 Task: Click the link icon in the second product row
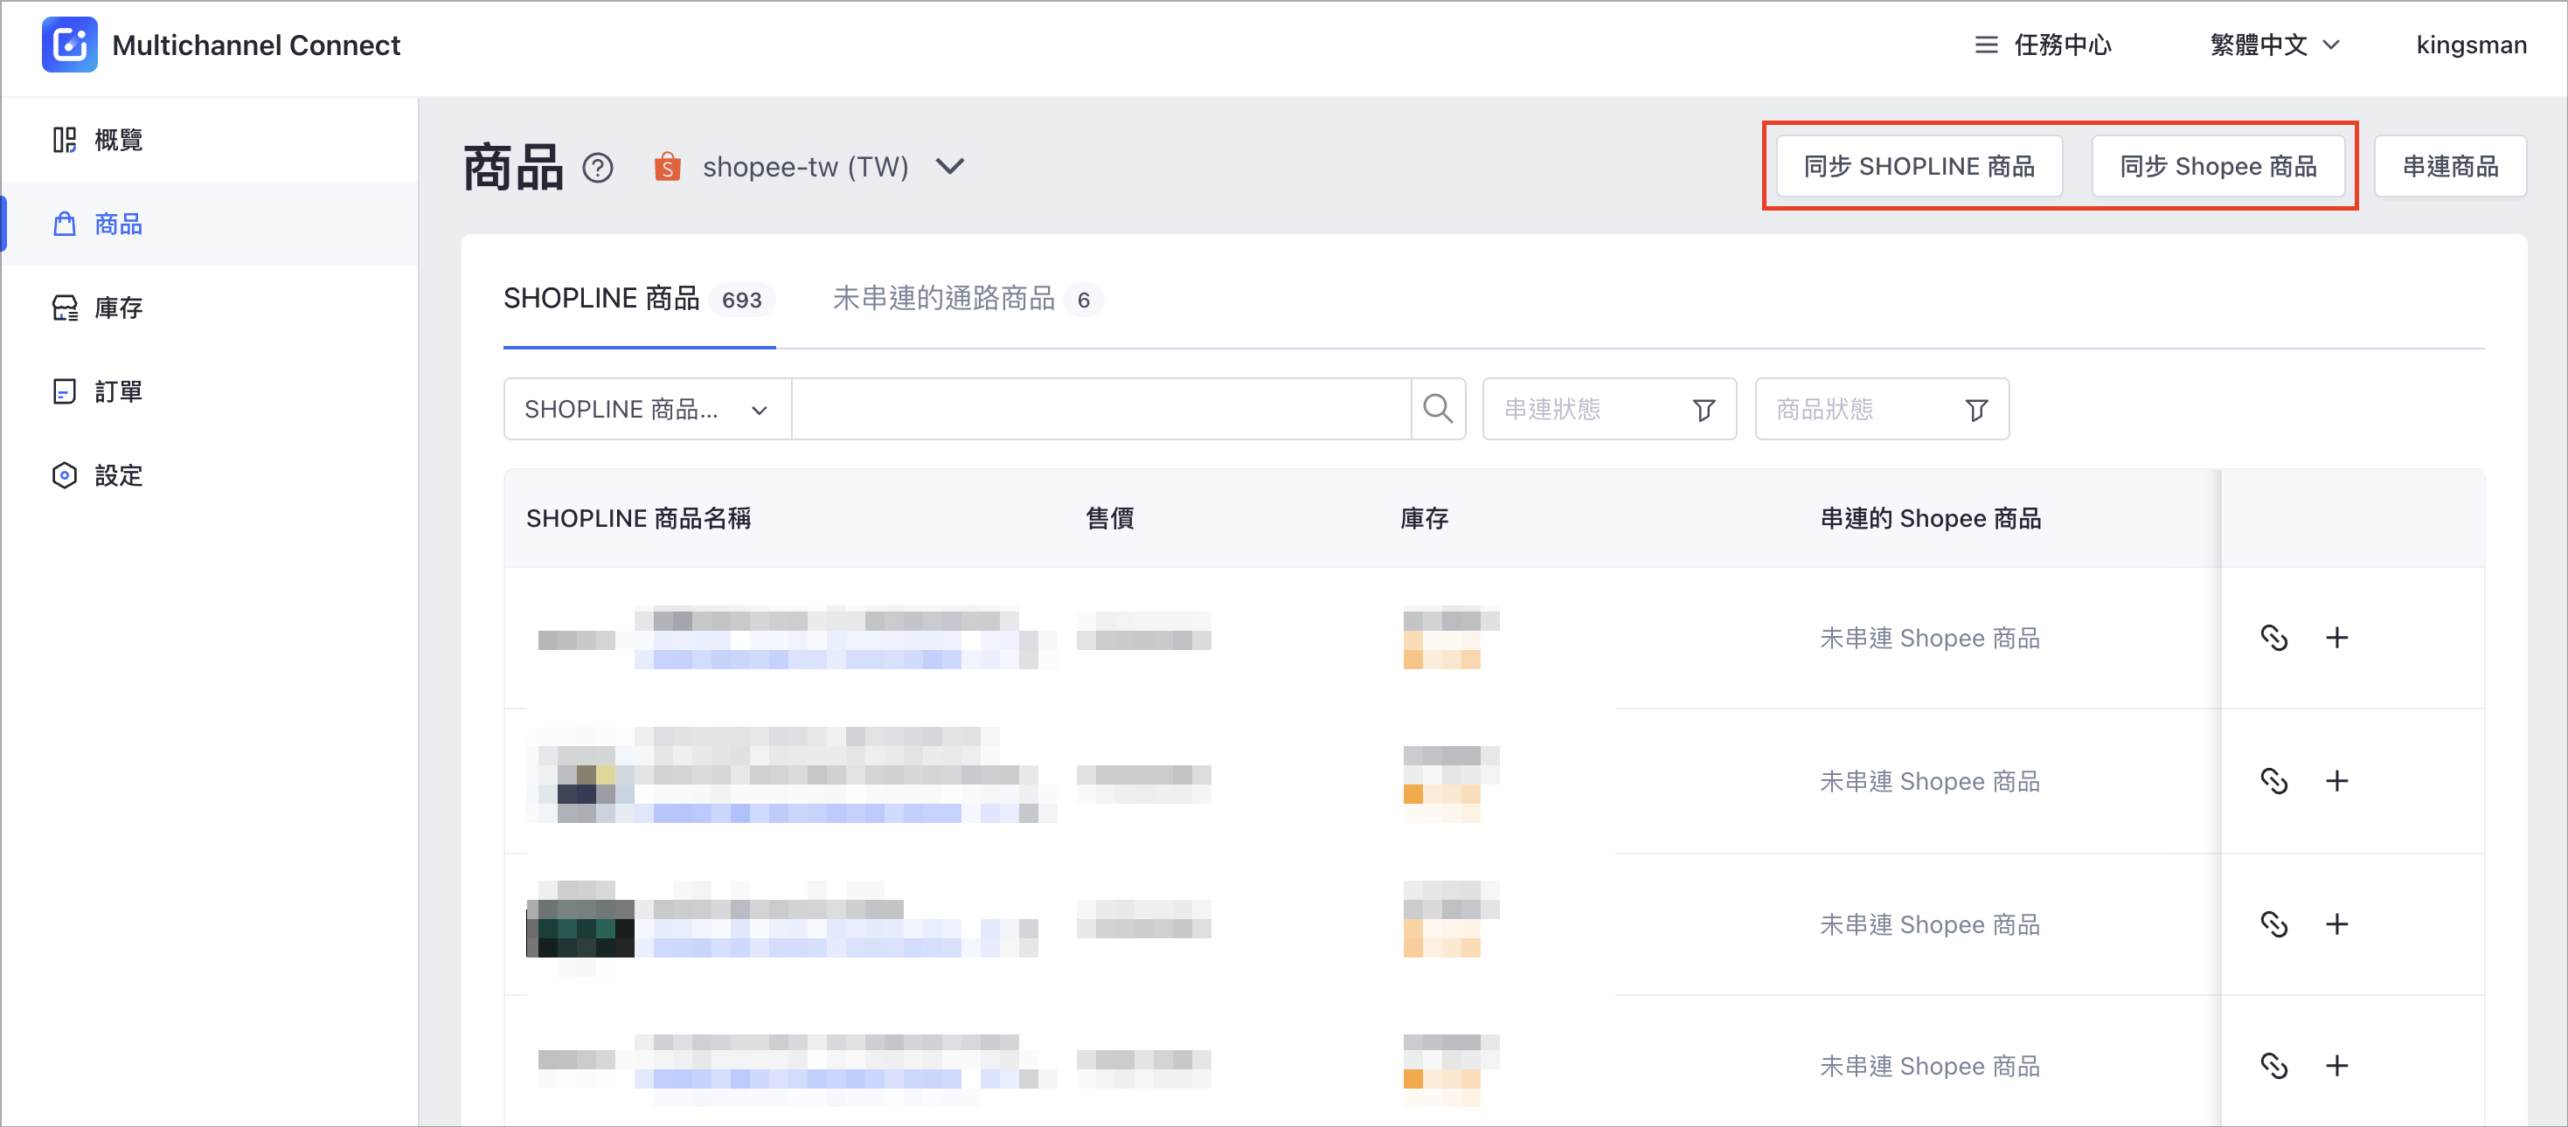coord(2273,780)
